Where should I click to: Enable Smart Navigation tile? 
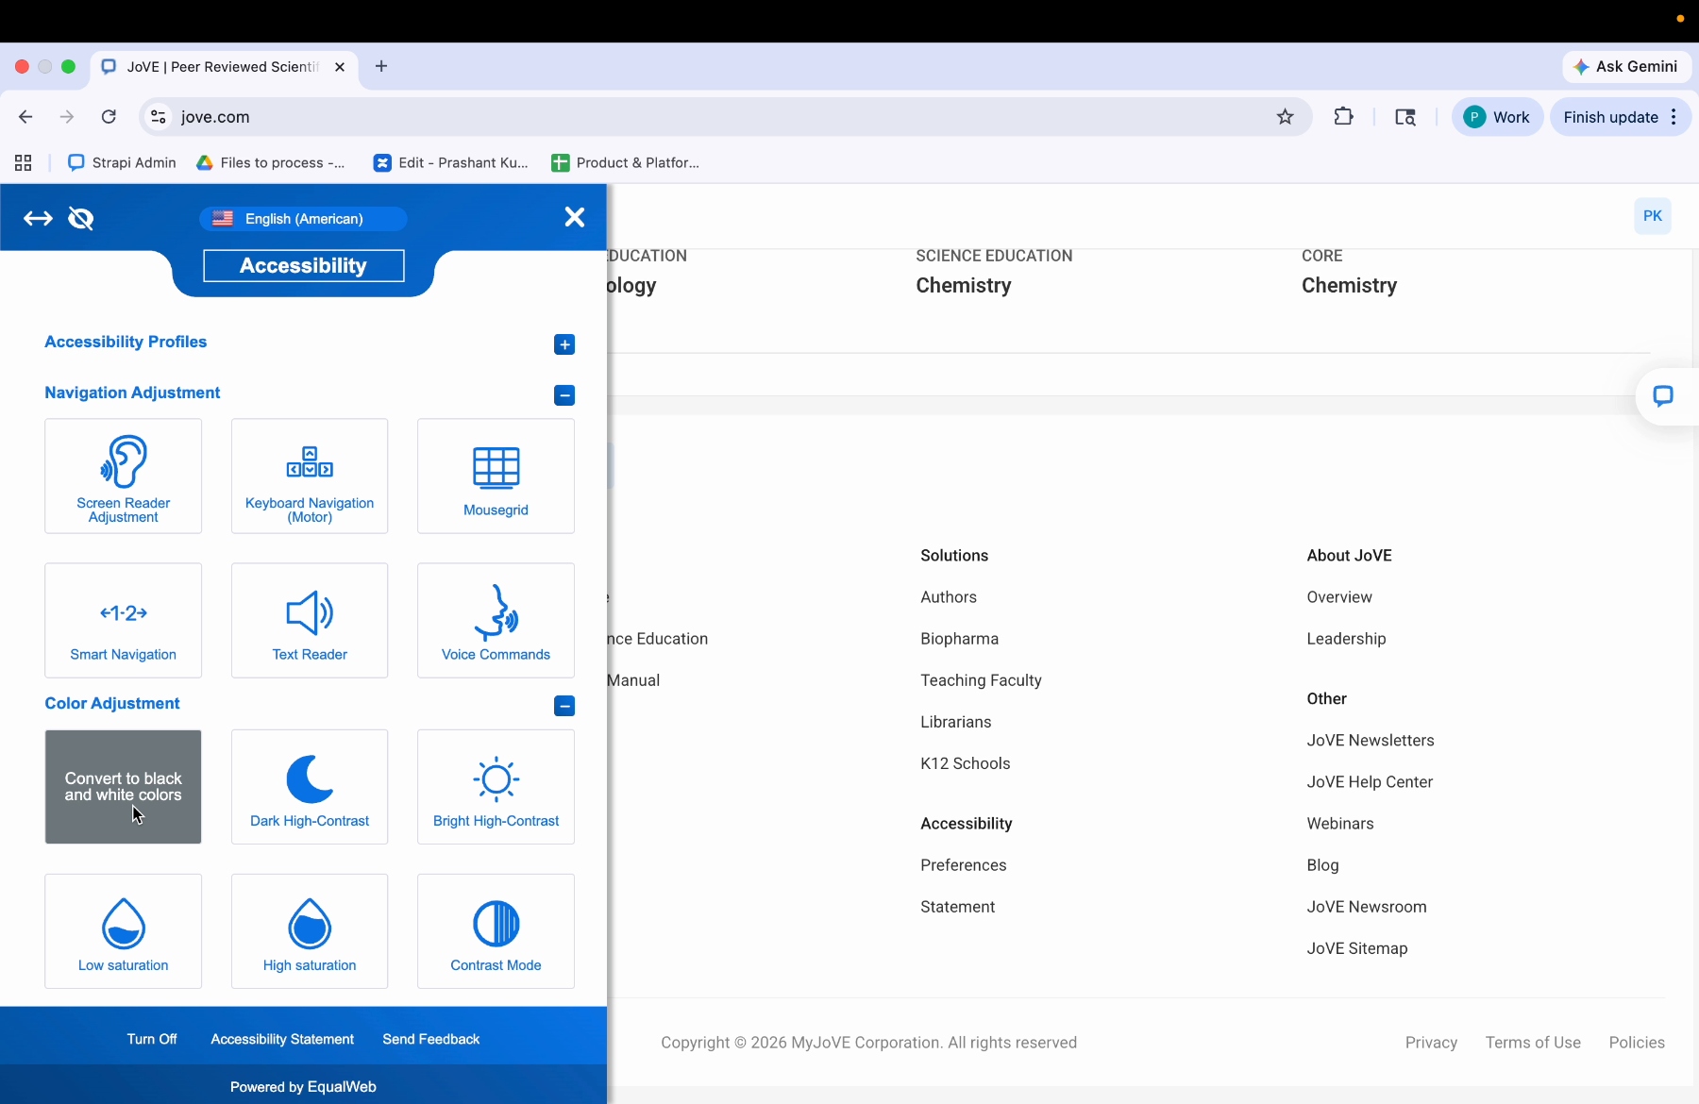[123, 620]
